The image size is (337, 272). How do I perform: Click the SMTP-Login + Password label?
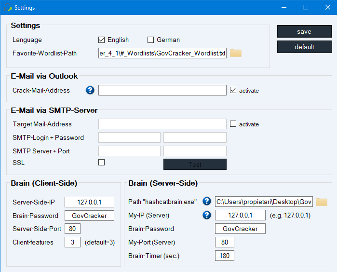48,137
